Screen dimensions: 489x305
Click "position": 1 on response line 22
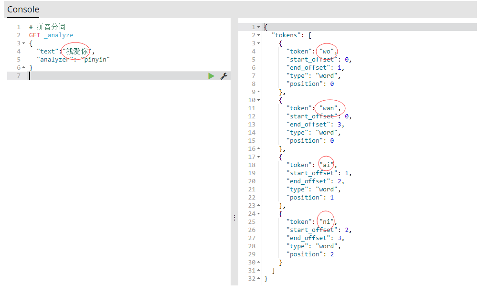coord(310,198)
